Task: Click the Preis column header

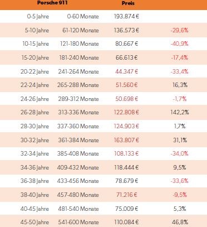Action: 128,3
